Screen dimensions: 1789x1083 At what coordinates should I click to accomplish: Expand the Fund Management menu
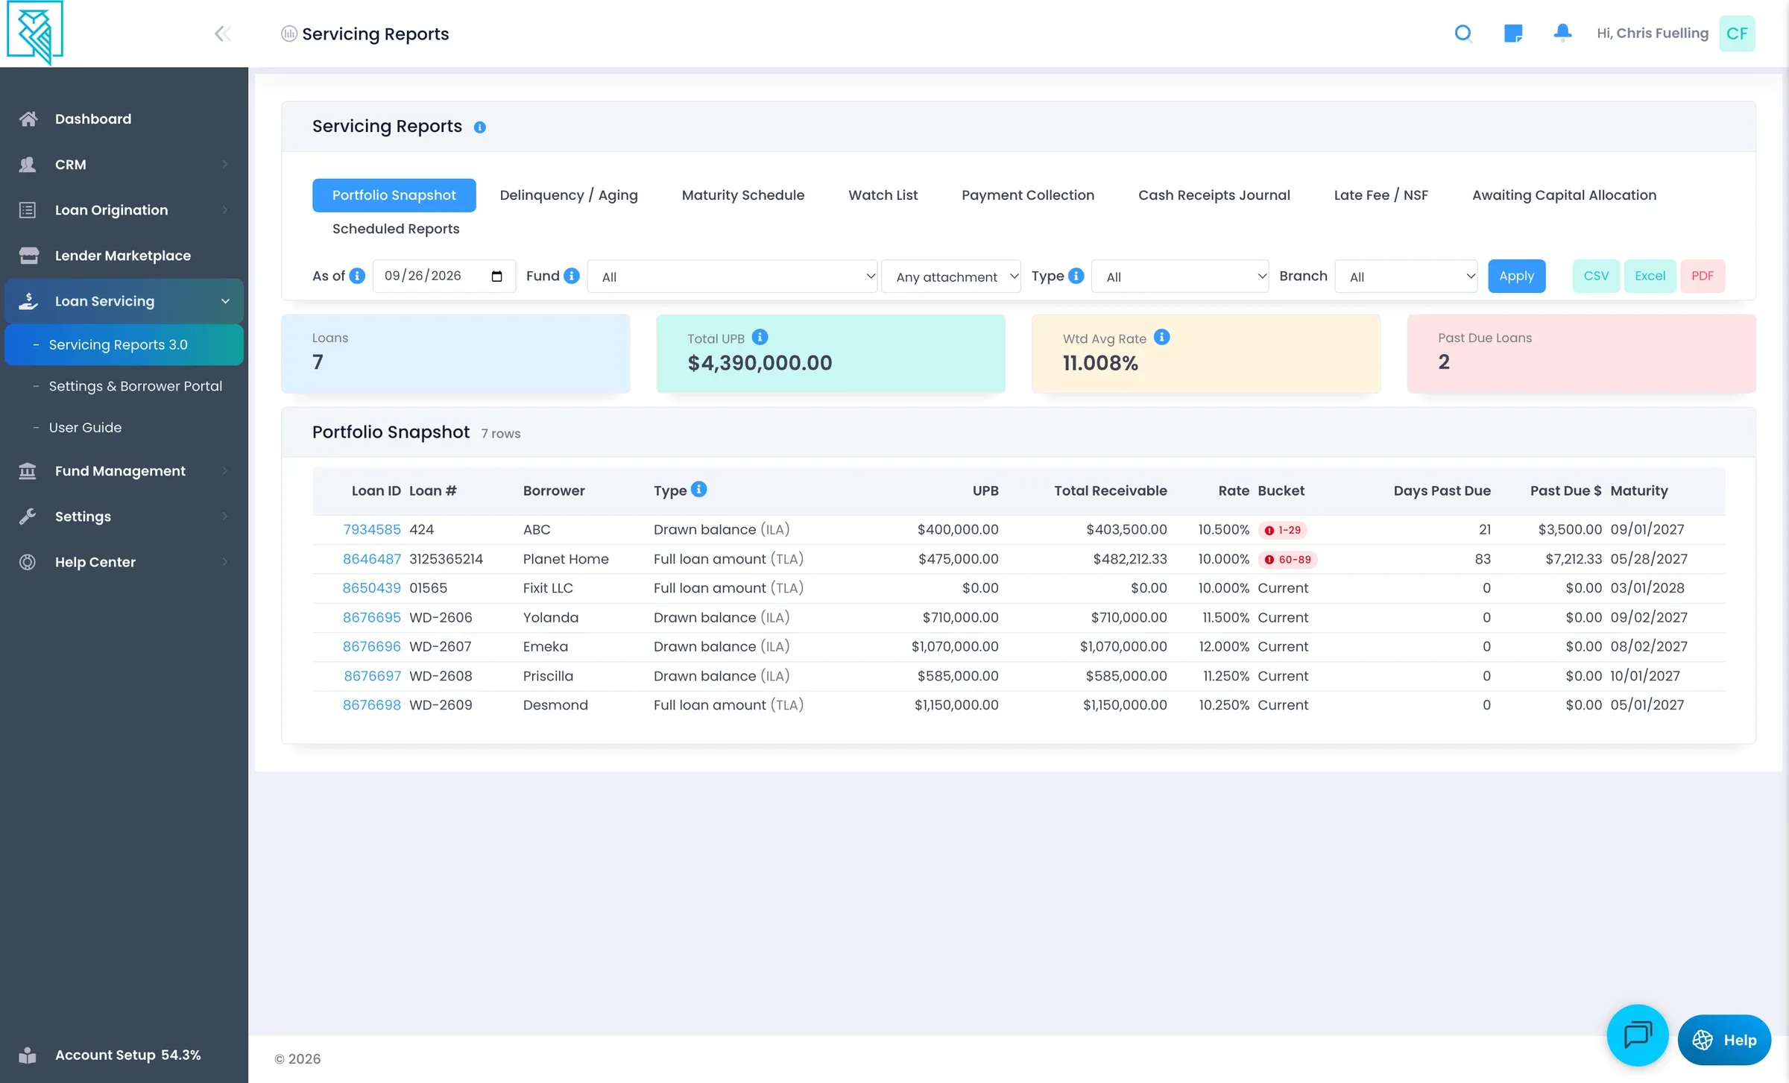click(x=124, y=471)
